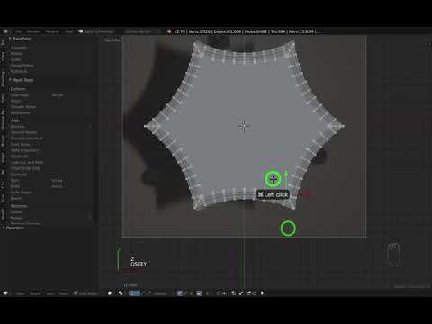432x324 pixels.
Task: Open proportional editing icon menu
Action: [x=218, y=293]
